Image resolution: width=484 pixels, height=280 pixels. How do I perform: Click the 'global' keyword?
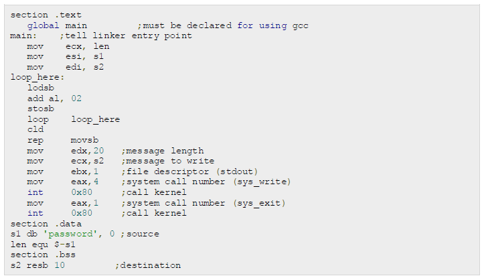[x=40, y=25]
